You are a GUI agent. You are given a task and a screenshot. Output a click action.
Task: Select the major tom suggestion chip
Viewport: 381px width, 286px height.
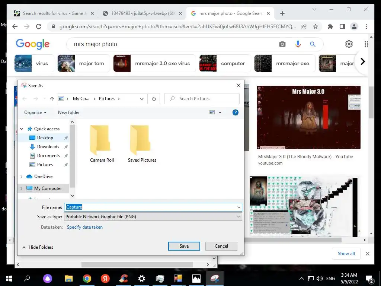pos(84,63)
